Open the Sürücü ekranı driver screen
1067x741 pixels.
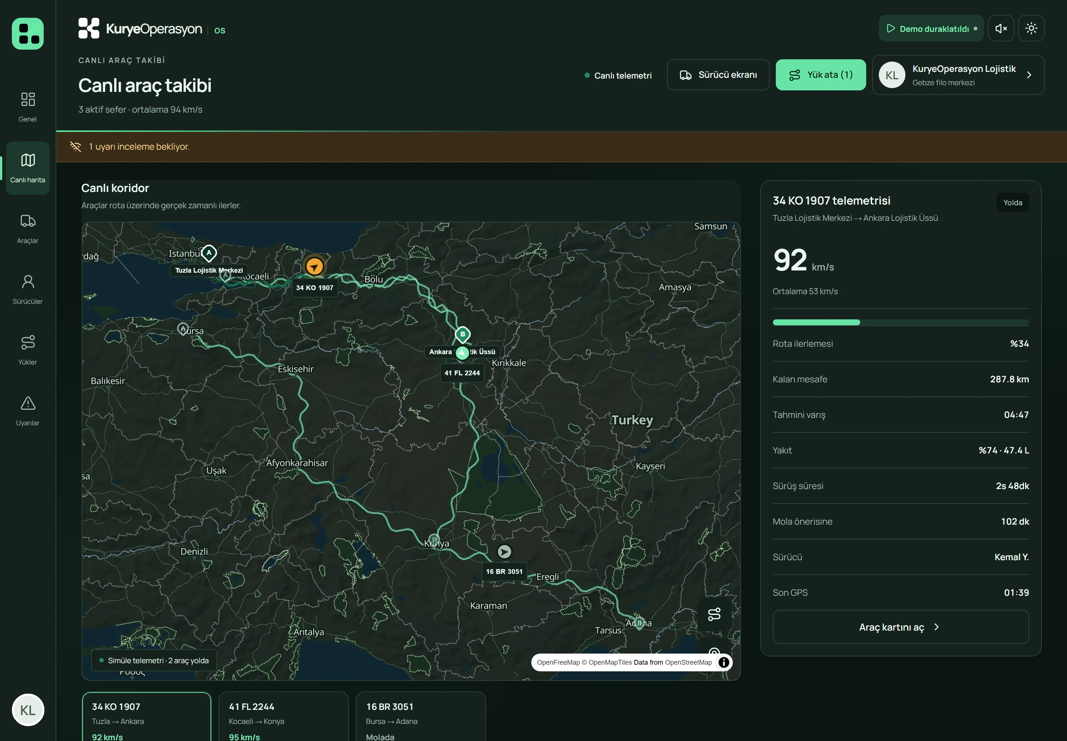718,75
